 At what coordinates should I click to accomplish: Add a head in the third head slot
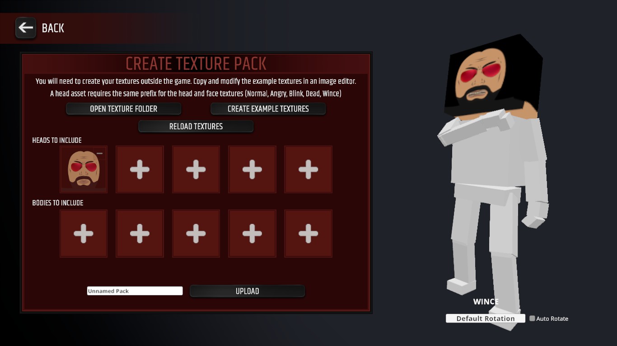click(x=196, y=169)
